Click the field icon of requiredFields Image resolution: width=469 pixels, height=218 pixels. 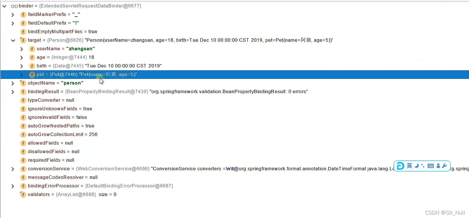[23, 160]
